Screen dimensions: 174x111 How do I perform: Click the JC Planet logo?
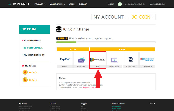[19, 4]
